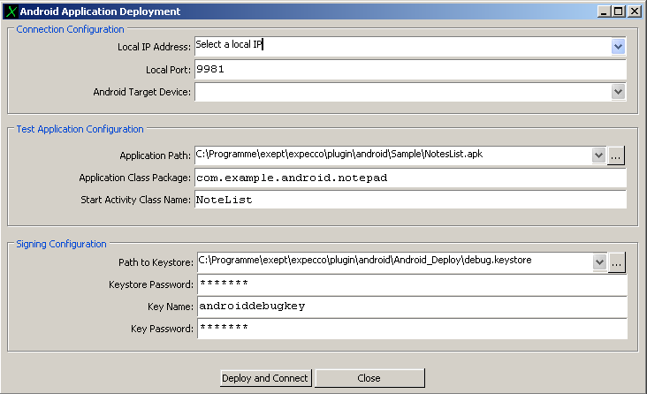Focus the Local IP Address text field
Screen dimensions: 647x394
pyautogui.click(x=398, y=46)
